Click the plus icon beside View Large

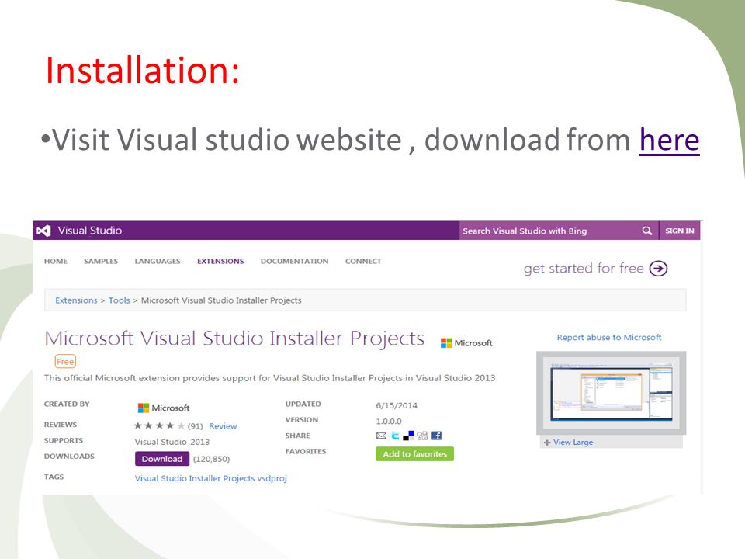click(x=547, y=443)
